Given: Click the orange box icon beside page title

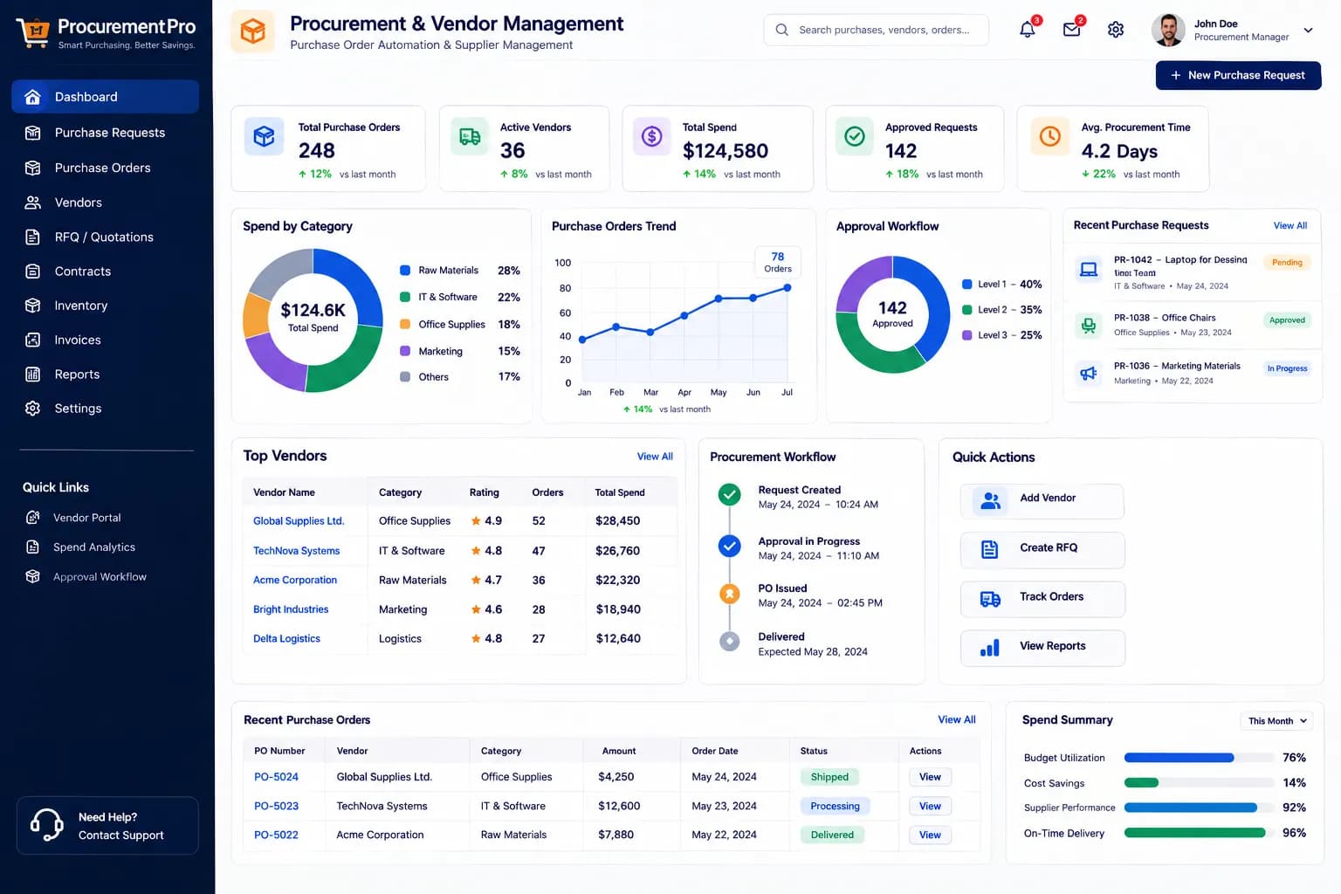Looking at the screenshot, I should 253,32.
